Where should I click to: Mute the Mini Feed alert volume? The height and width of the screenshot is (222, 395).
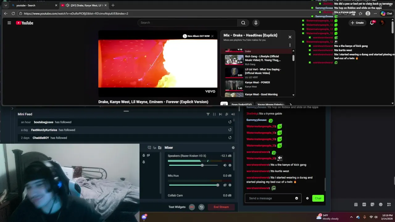[x=233, y=114]
